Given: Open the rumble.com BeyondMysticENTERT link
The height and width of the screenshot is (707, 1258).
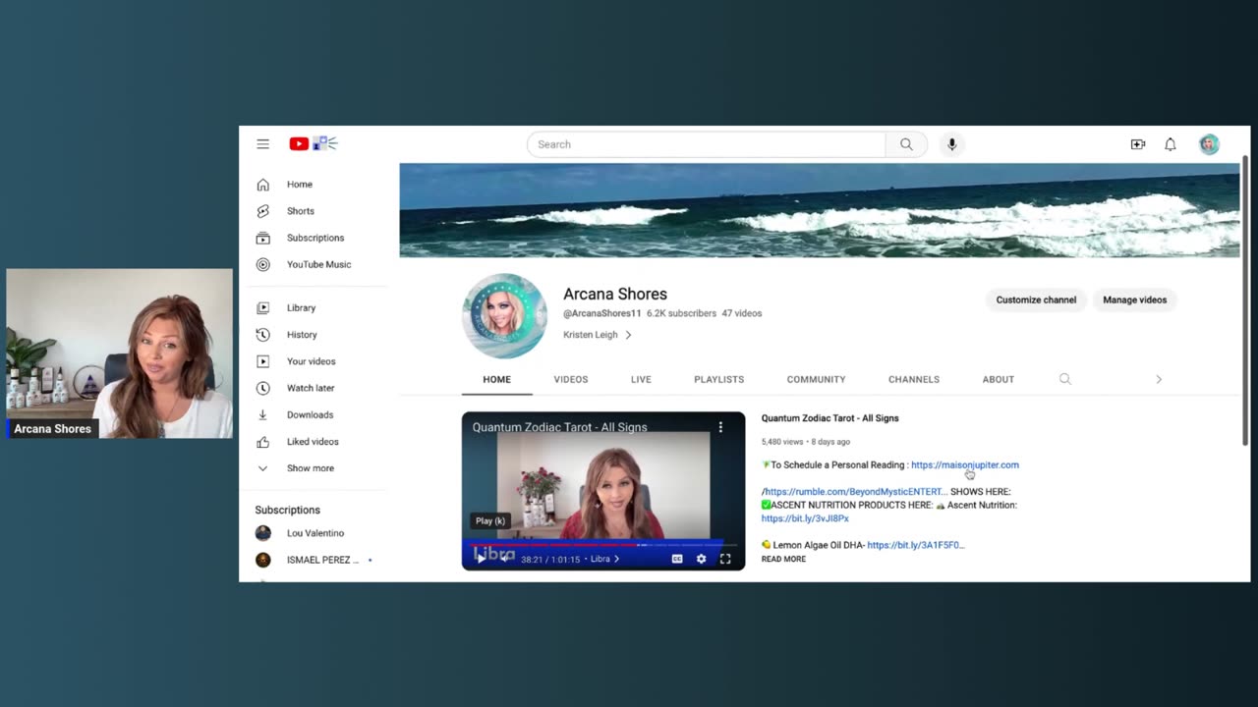Looking at the screenshot, I should (855, 492).
